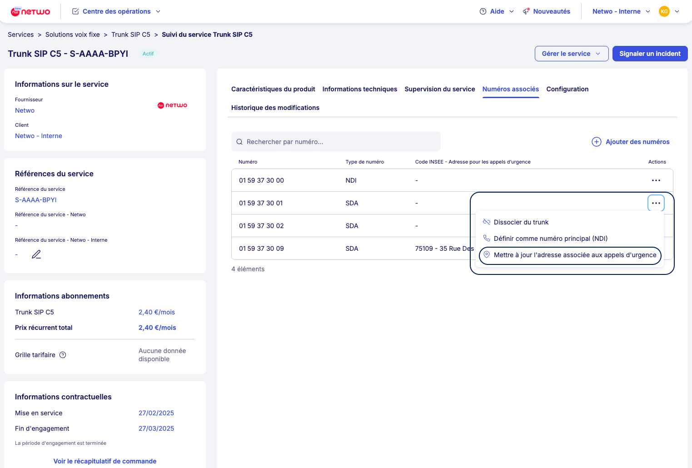Expand the Centre des opérations dropdown chevron
This screenshot has height=468, width=692.
158,11
